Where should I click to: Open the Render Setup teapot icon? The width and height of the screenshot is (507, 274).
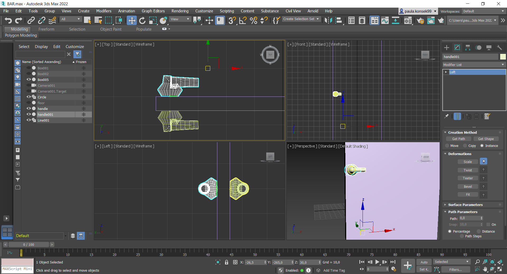click(x=420, y=20)
